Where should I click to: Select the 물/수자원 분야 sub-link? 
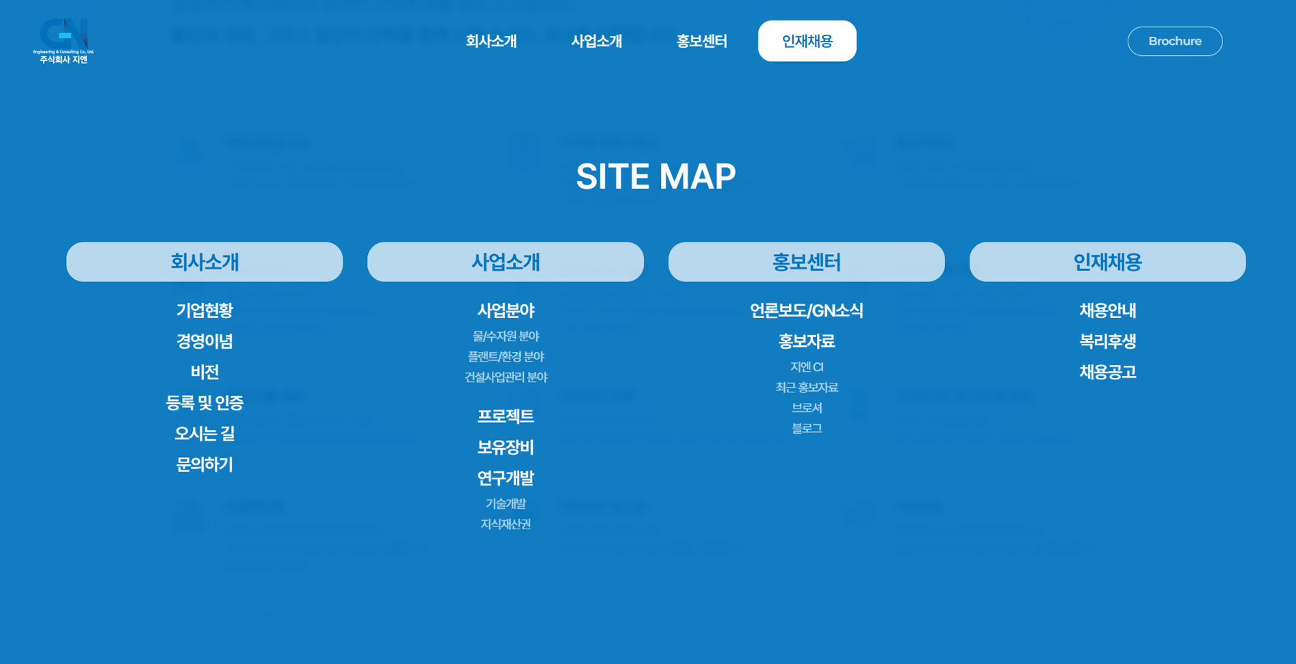(506, 336)
